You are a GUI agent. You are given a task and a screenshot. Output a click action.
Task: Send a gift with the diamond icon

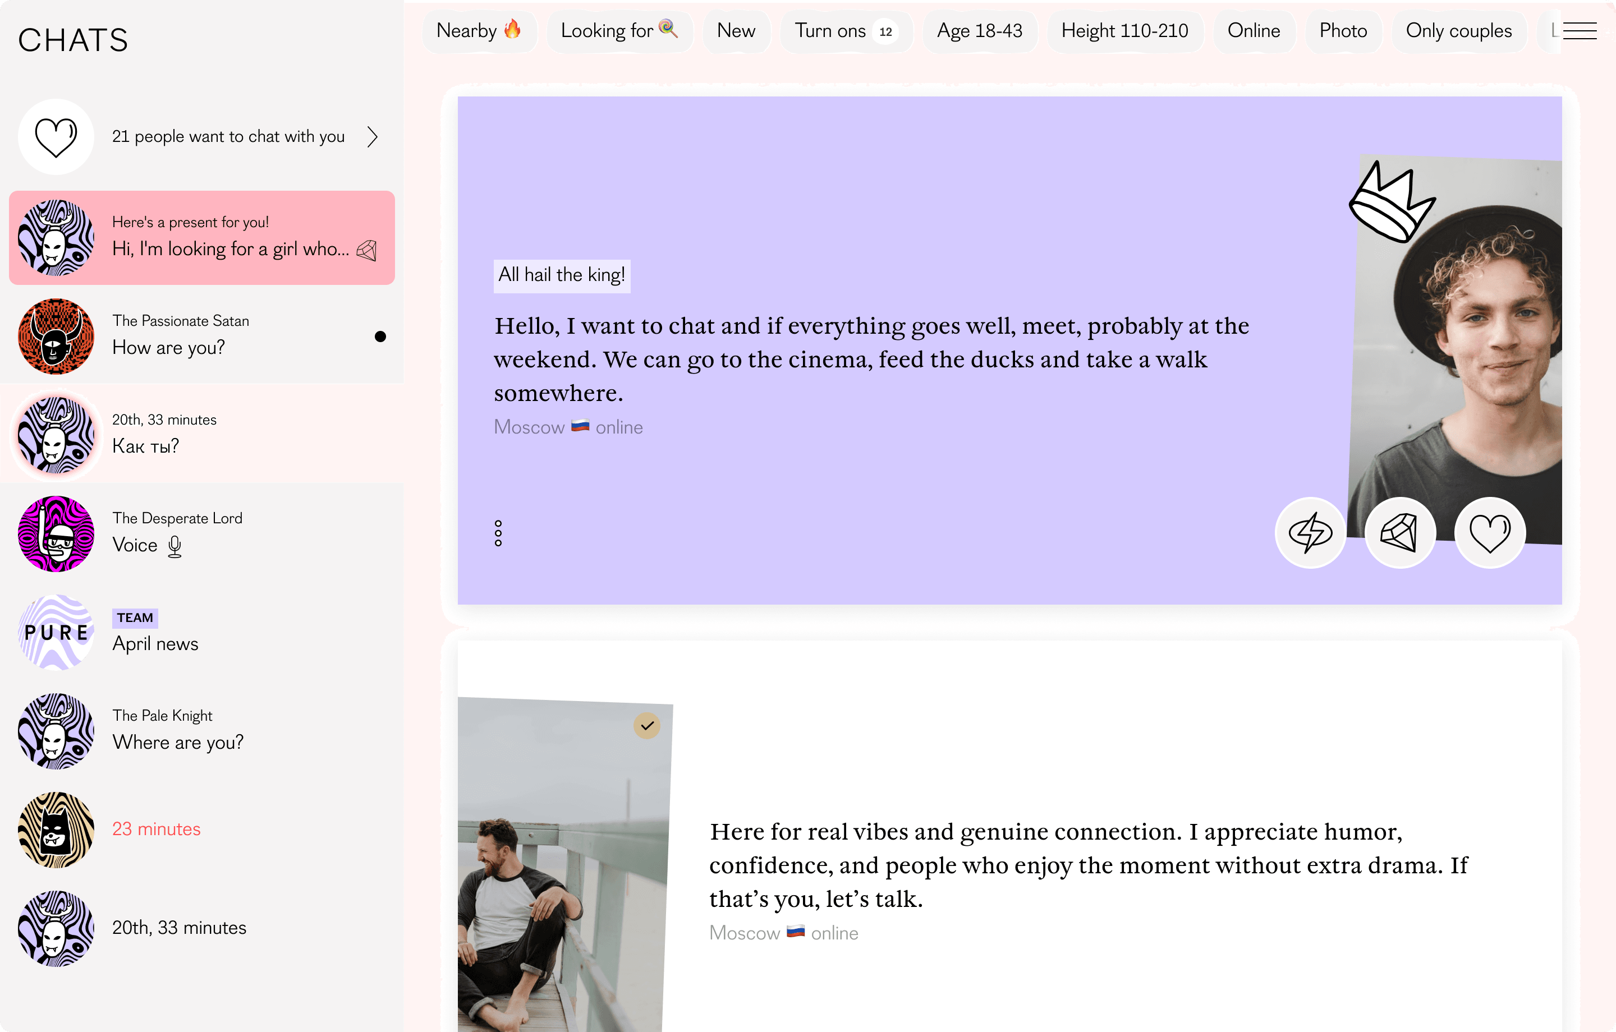point(1400,533)
